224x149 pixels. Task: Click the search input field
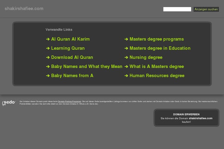coord(177,9)
